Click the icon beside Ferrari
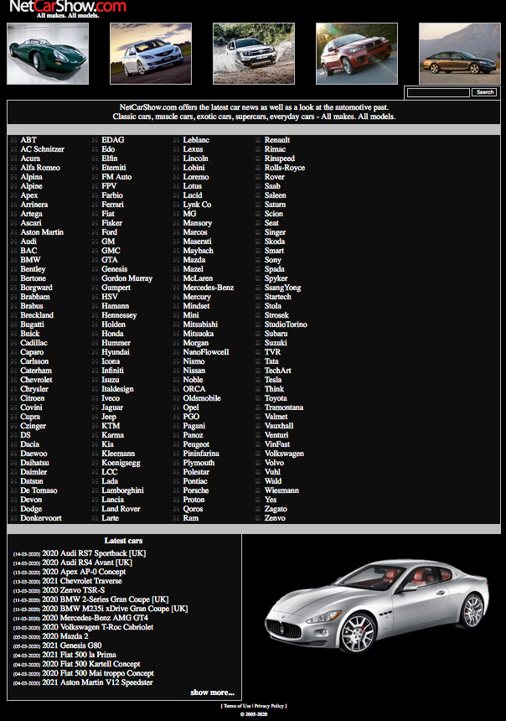506x721 pixels. pos(96,205)
